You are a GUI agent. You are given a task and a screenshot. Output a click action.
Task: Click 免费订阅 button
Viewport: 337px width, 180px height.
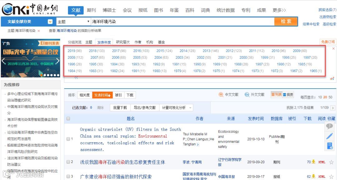click(328, 42)
